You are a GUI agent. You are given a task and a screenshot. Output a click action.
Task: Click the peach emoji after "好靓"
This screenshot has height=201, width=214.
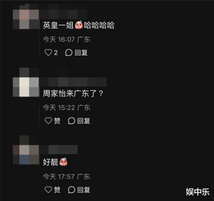click(63, 162)
